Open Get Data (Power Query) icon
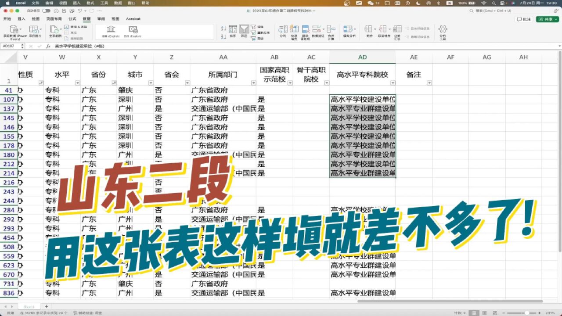The width and height of the screenshot is (562, 316). pos(15,30)
